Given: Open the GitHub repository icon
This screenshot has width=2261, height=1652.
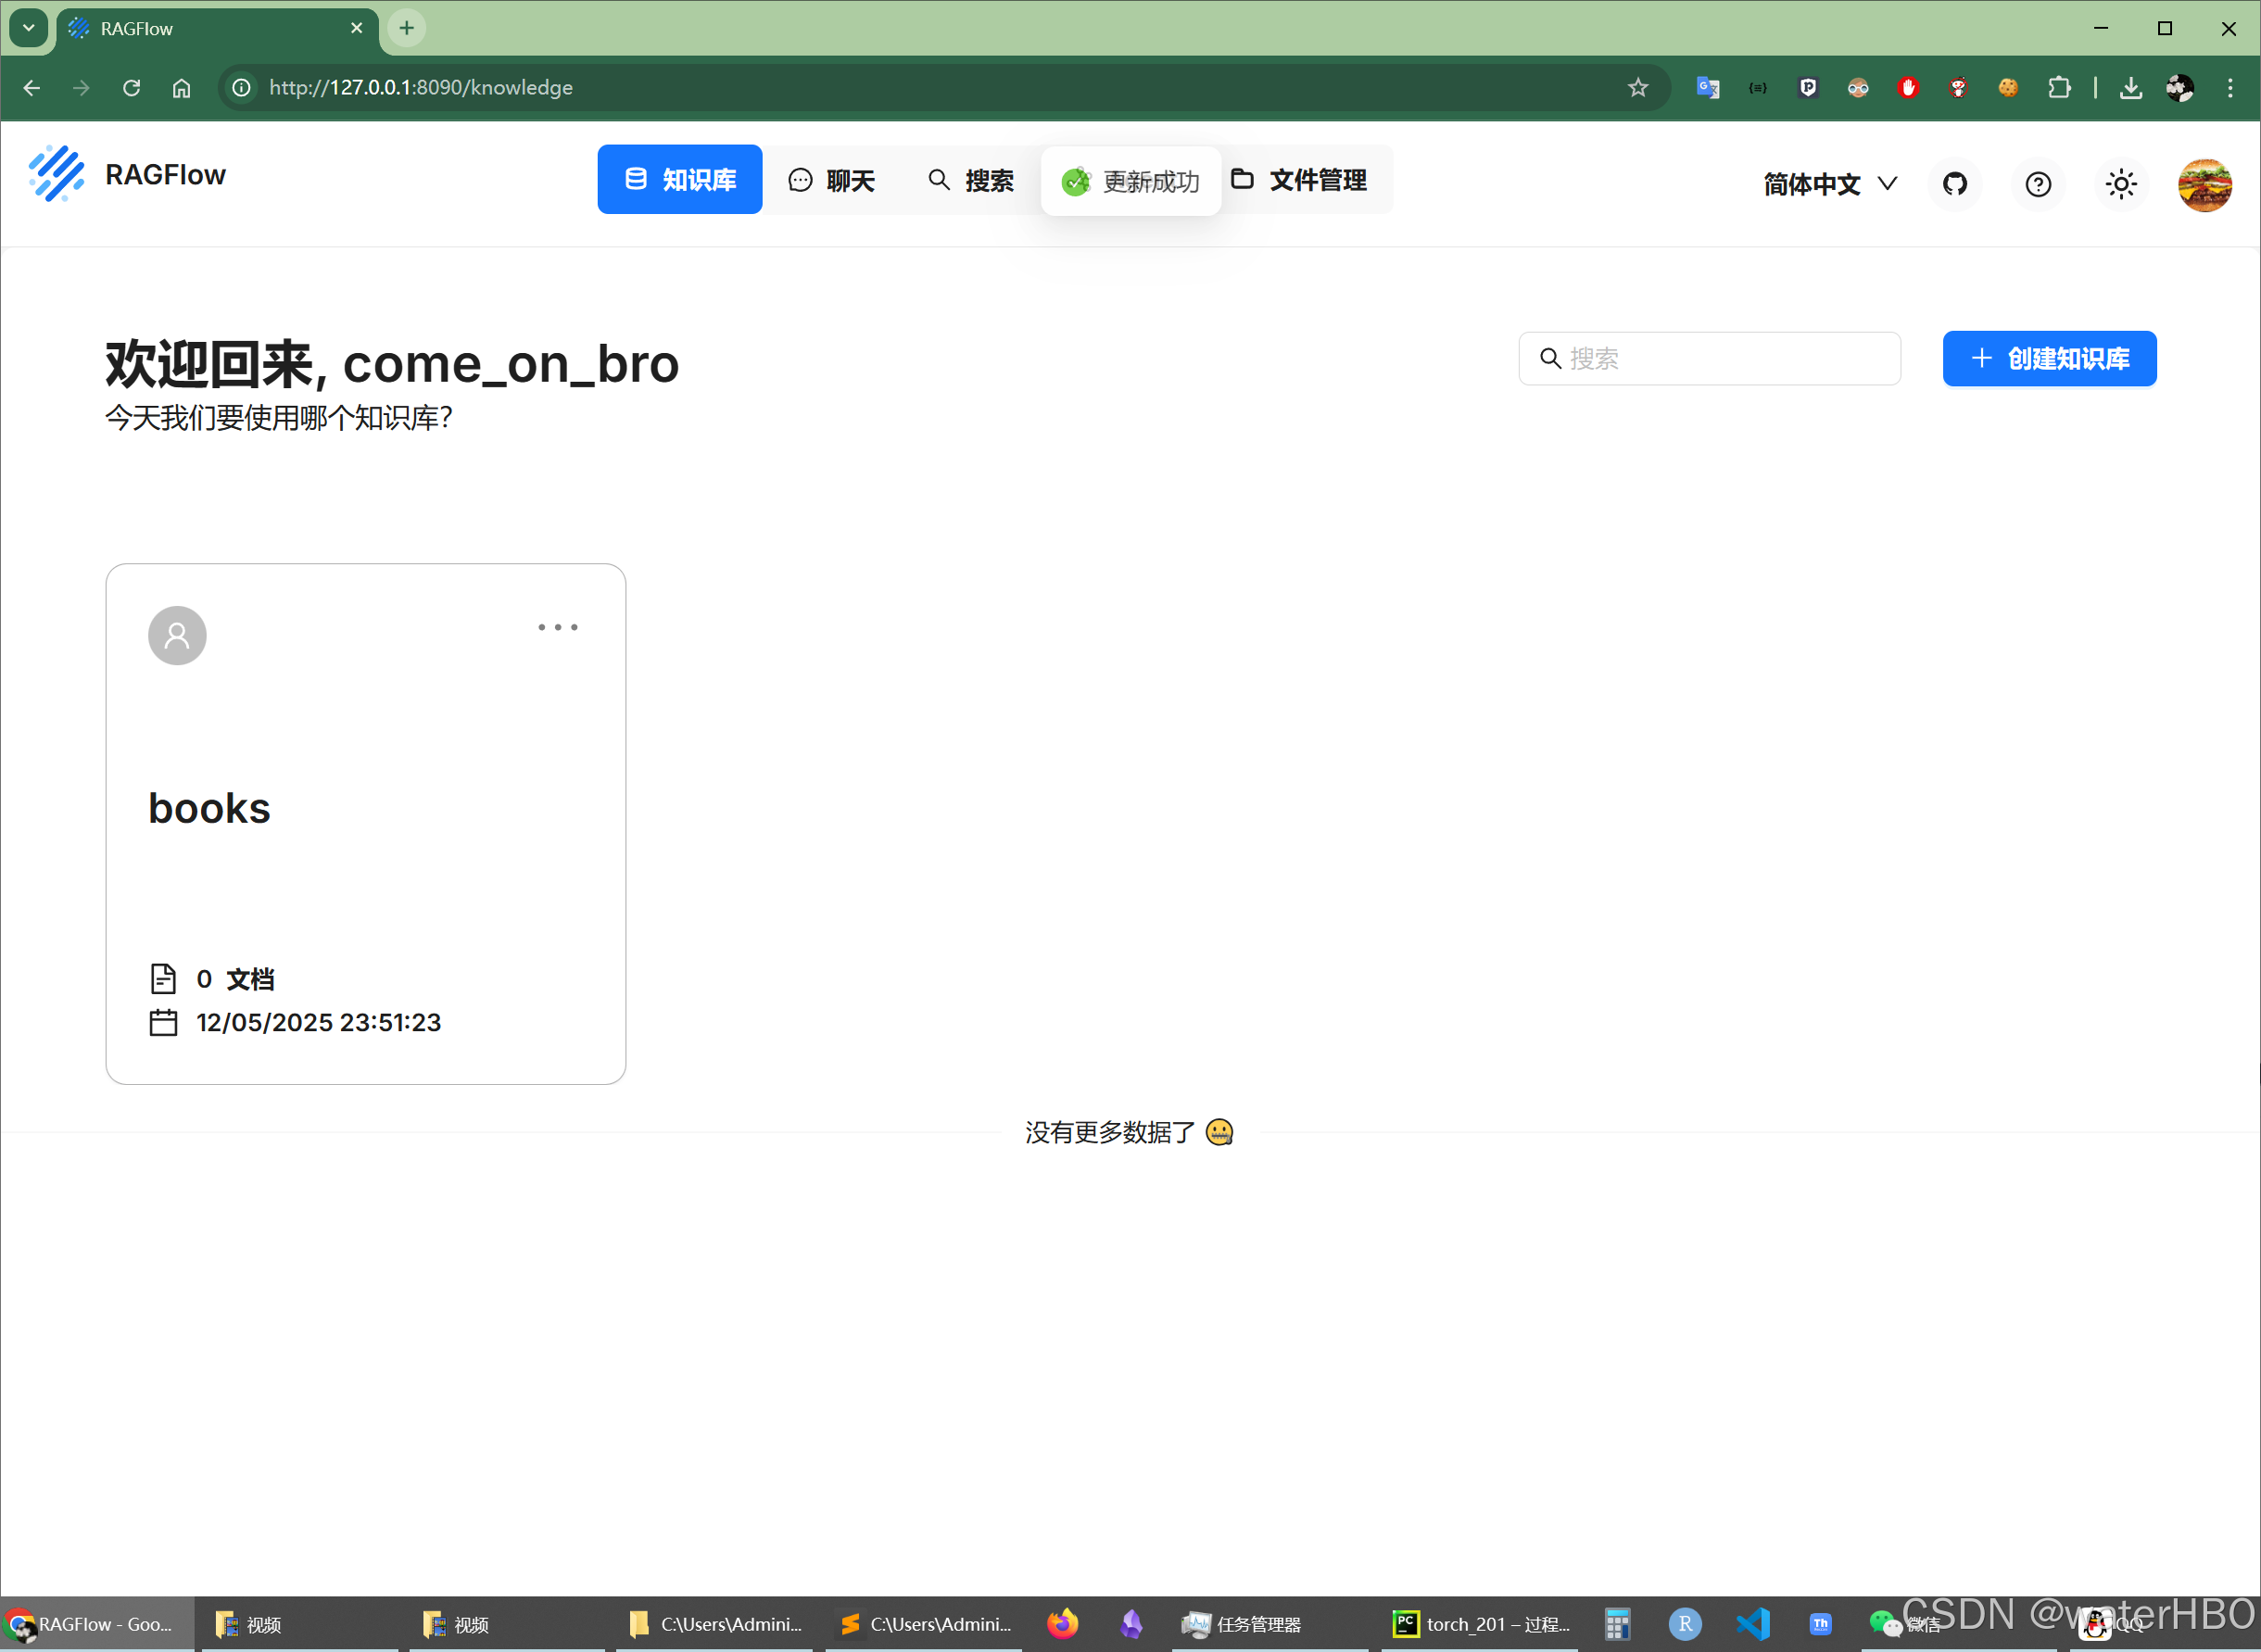Looking at the screenshot, I should pyautogui.click(x=1954, y=184).
